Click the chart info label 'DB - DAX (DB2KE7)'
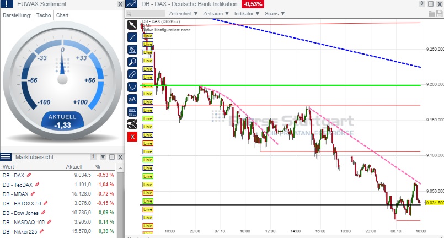This screenshot has width=444, height=244. [x=161, y=21]
